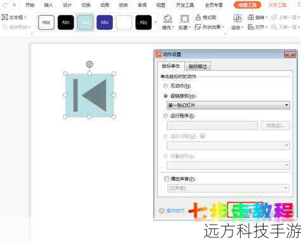Open the 会员专享 ribbon tab
301x243 pixels.
click(x=214, y=5)
